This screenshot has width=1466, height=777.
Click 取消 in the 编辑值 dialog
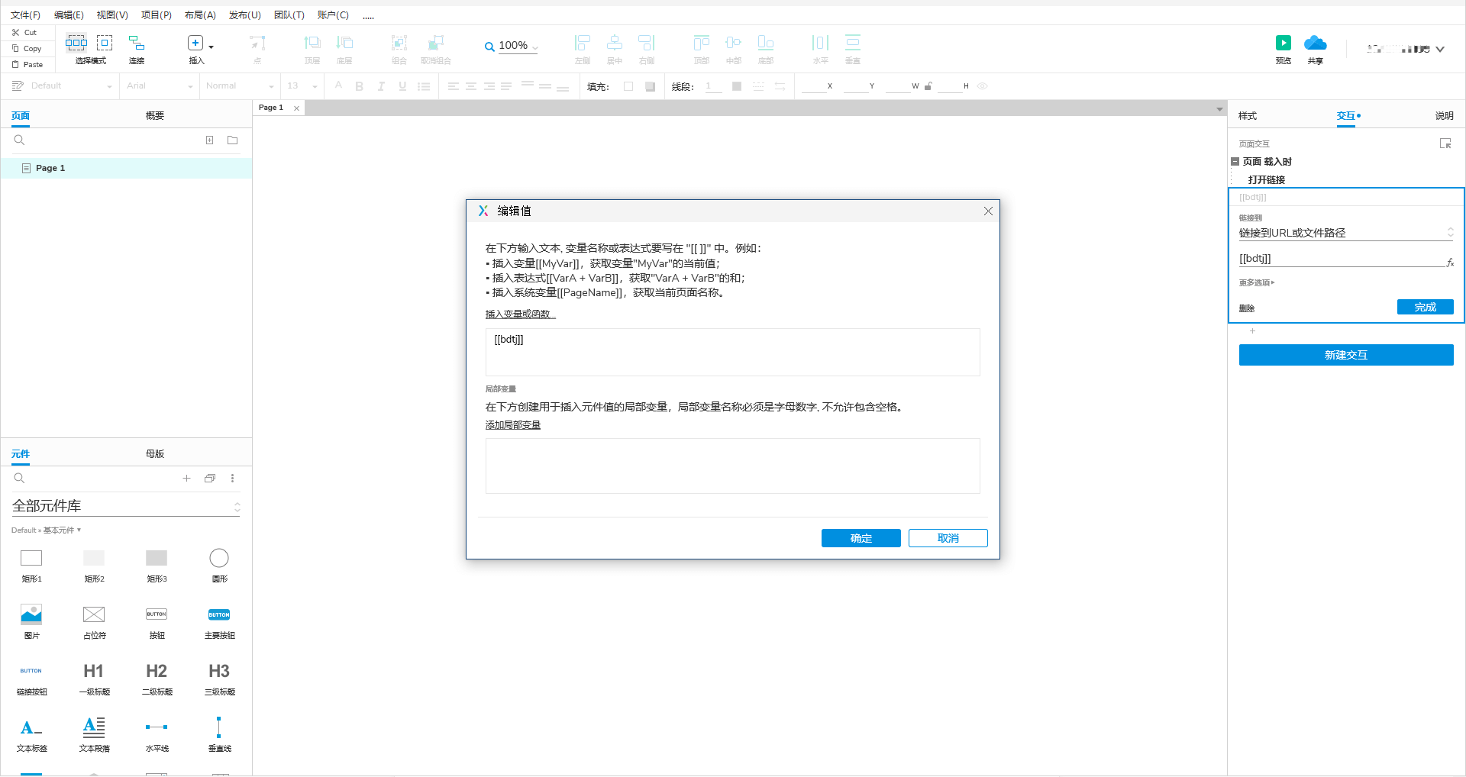pos(948,538)
